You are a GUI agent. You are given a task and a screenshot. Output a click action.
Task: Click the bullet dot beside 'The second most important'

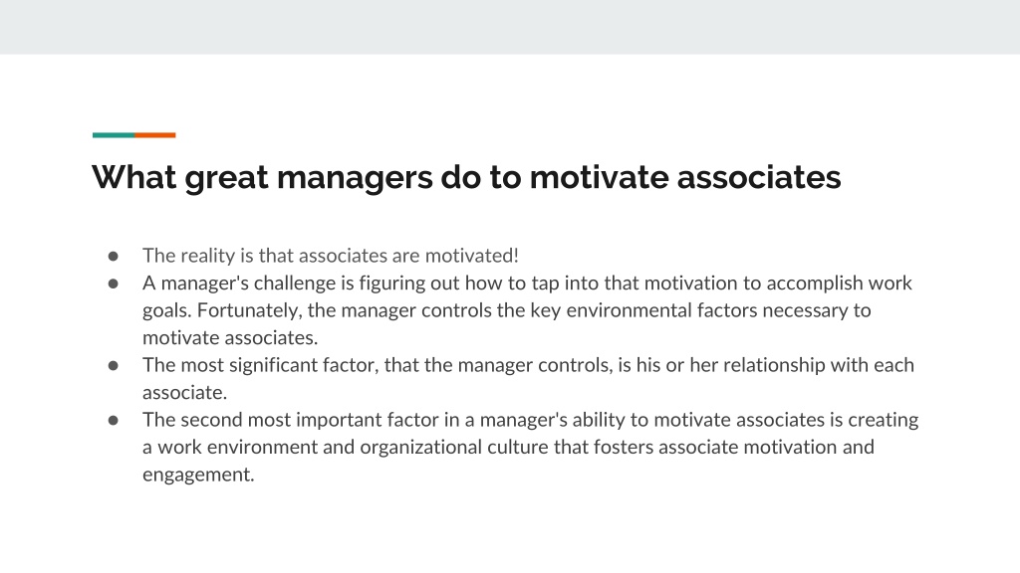pyautogui.click(x=114, y=421)
